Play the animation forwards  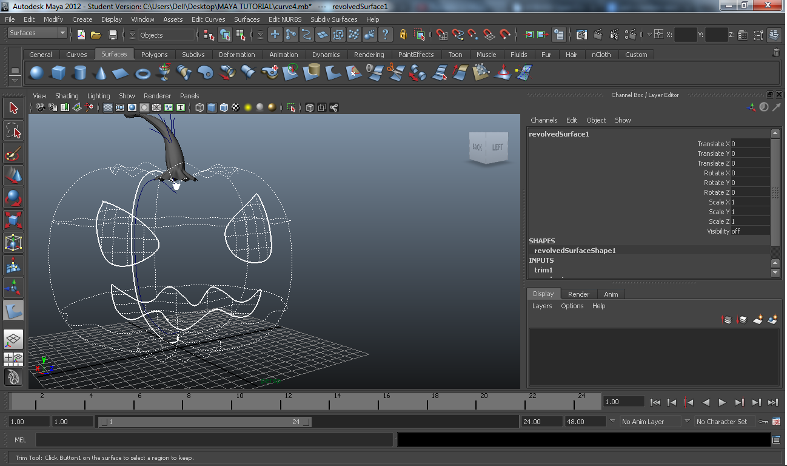point(722,402)
